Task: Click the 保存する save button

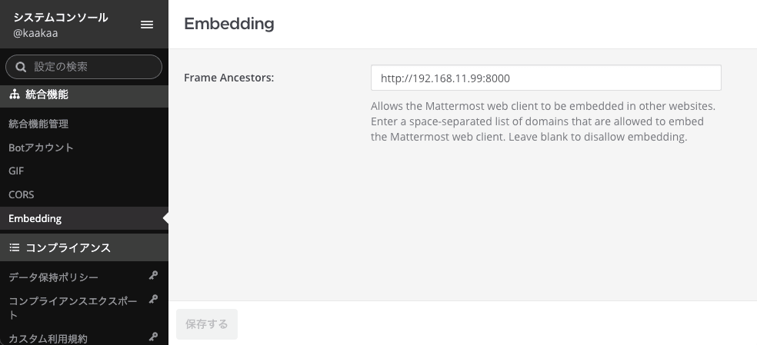Action: click(x=207, y=323)
